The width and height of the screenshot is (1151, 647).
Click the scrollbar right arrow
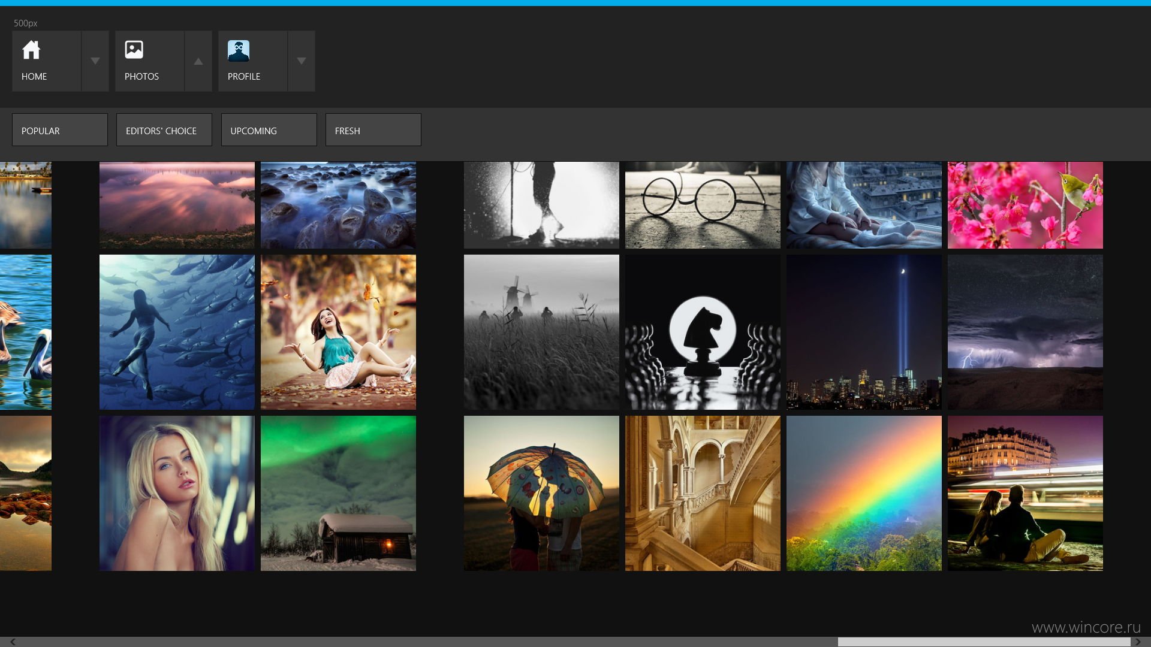[x=1137, y=642]
